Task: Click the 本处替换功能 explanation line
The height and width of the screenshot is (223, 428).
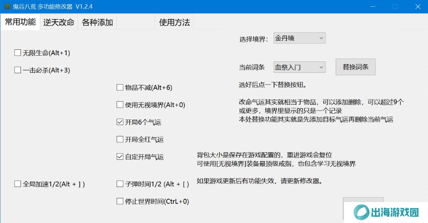Action: (316, 119)
